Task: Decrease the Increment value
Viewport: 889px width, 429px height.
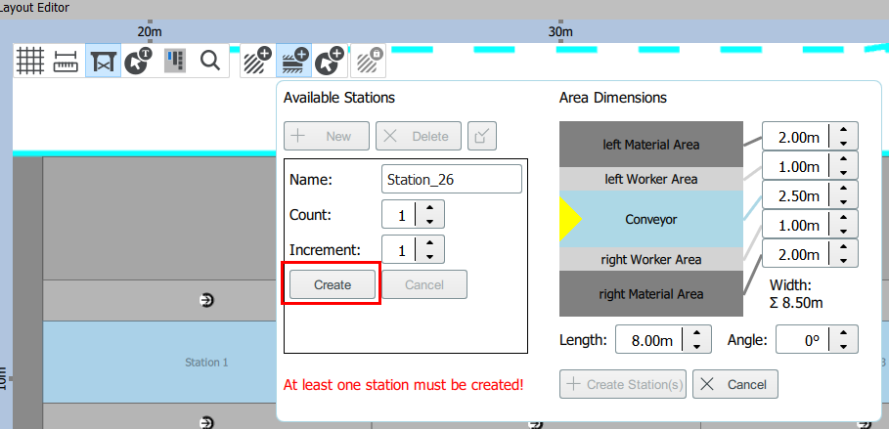Action: click(429, 257)
